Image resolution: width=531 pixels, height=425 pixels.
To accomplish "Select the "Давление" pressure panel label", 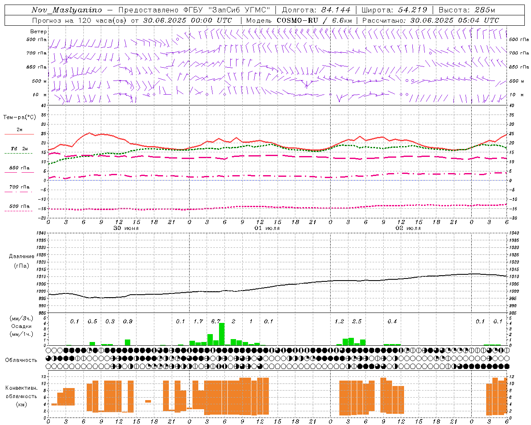I will click(x=22, y=256).
